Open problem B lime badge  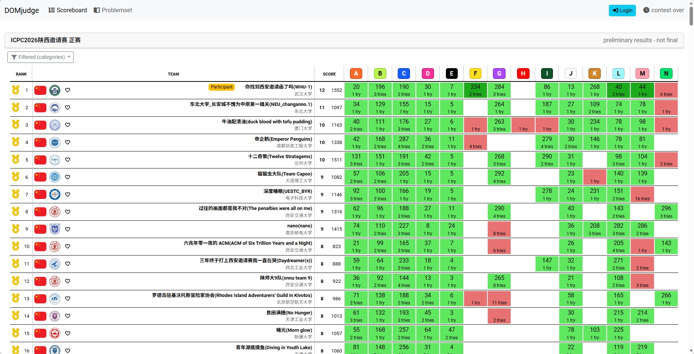point(380,74)
